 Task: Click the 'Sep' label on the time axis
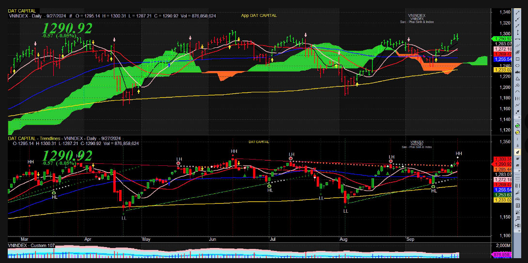[x=410, y=239]
